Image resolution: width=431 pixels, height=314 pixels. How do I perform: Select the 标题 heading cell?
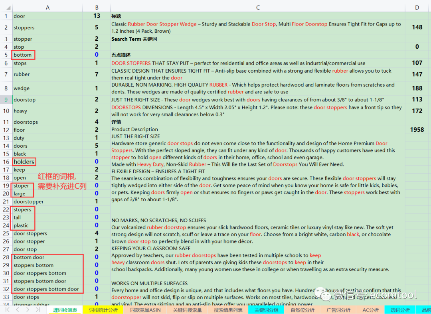(257, 16)
